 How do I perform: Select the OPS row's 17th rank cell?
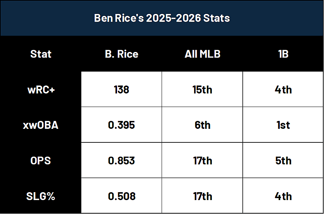pos(202,160)
